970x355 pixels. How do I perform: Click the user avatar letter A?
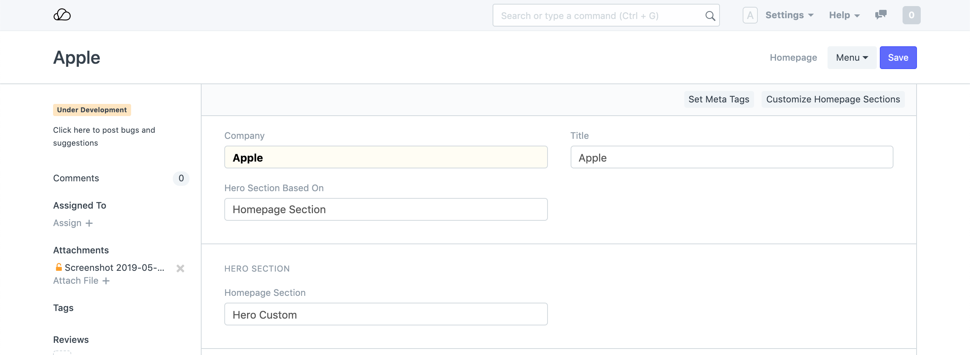click(750, 16)
